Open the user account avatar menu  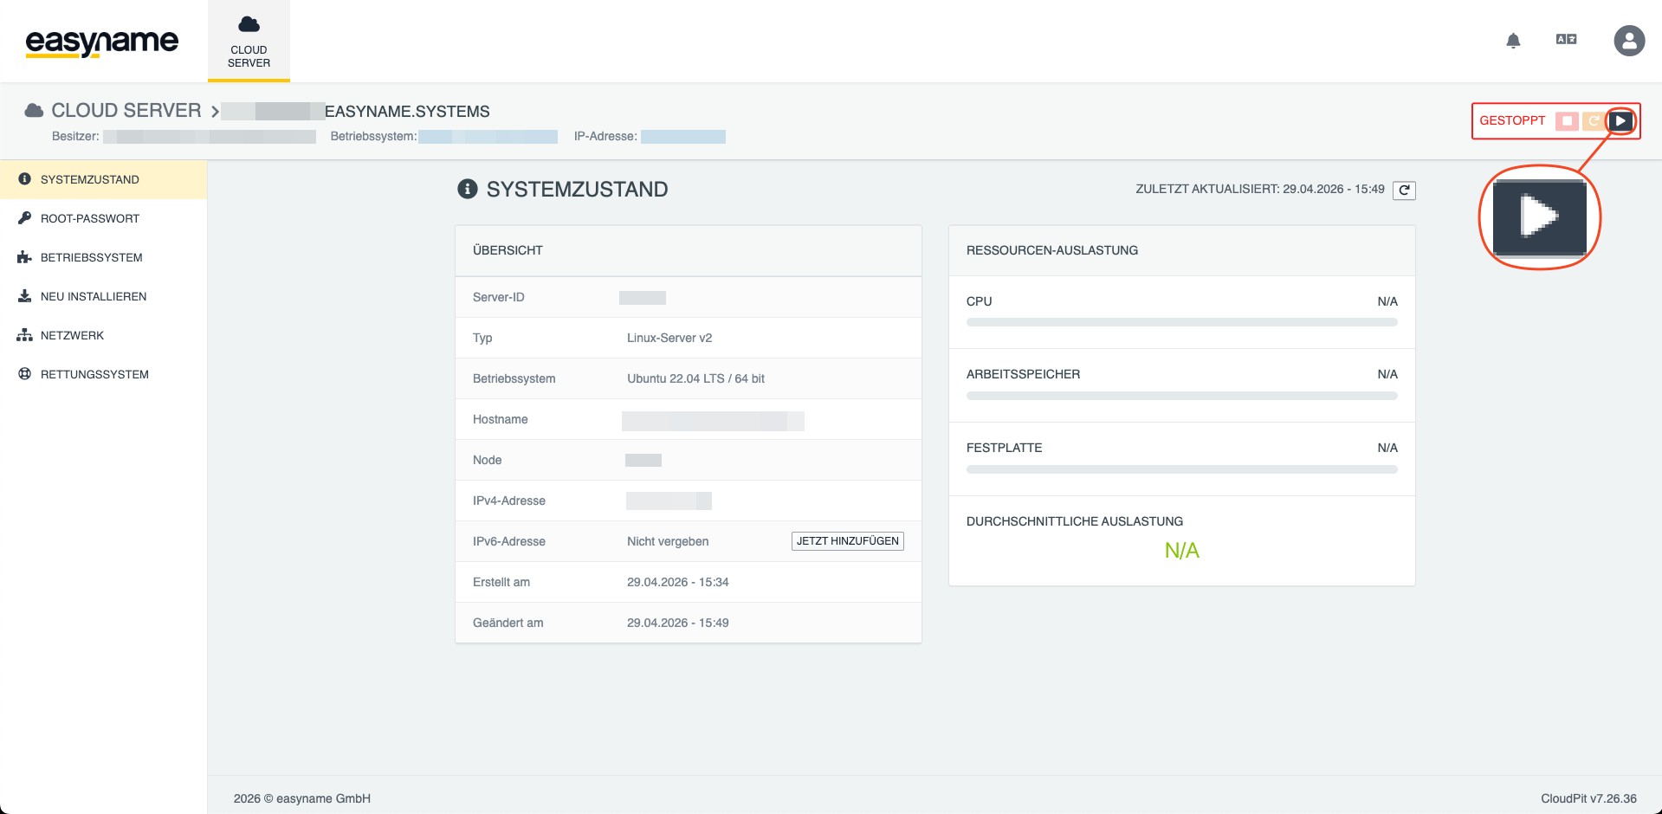1628,41
